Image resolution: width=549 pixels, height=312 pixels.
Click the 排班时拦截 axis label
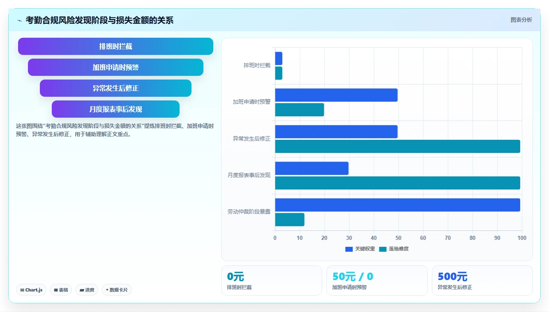coord(257,66)
